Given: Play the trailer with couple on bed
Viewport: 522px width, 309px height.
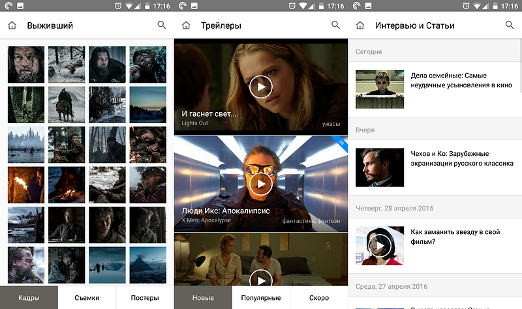Looking at the screenshot, I should tap(261, 279).
